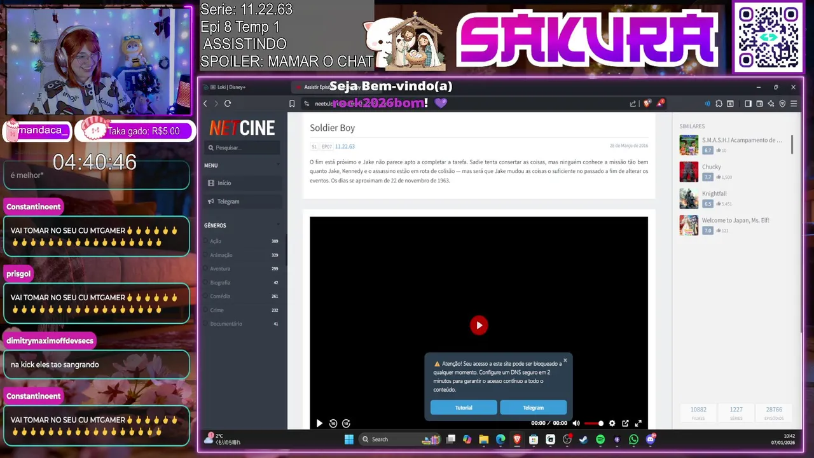Viewport: 814px width, 458px height.
Task: Open Spotify from taskbar
Action: coord(600,439)
